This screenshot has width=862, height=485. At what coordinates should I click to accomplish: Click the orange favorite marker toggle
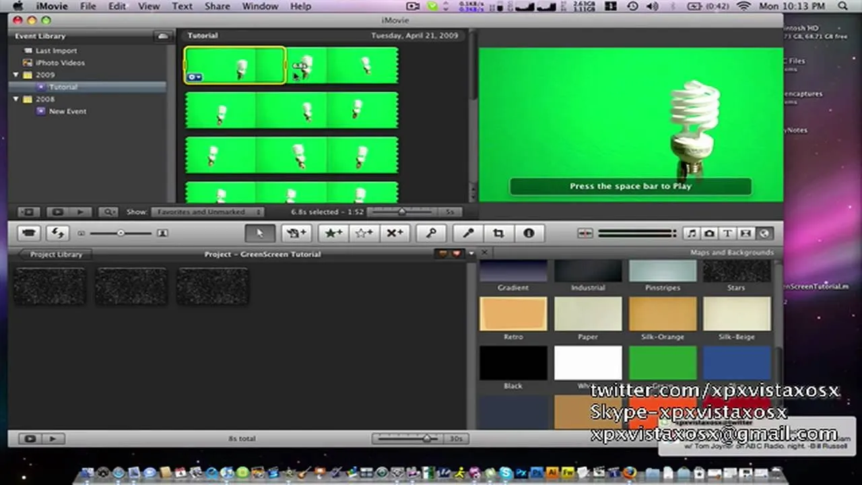(442, 254)
